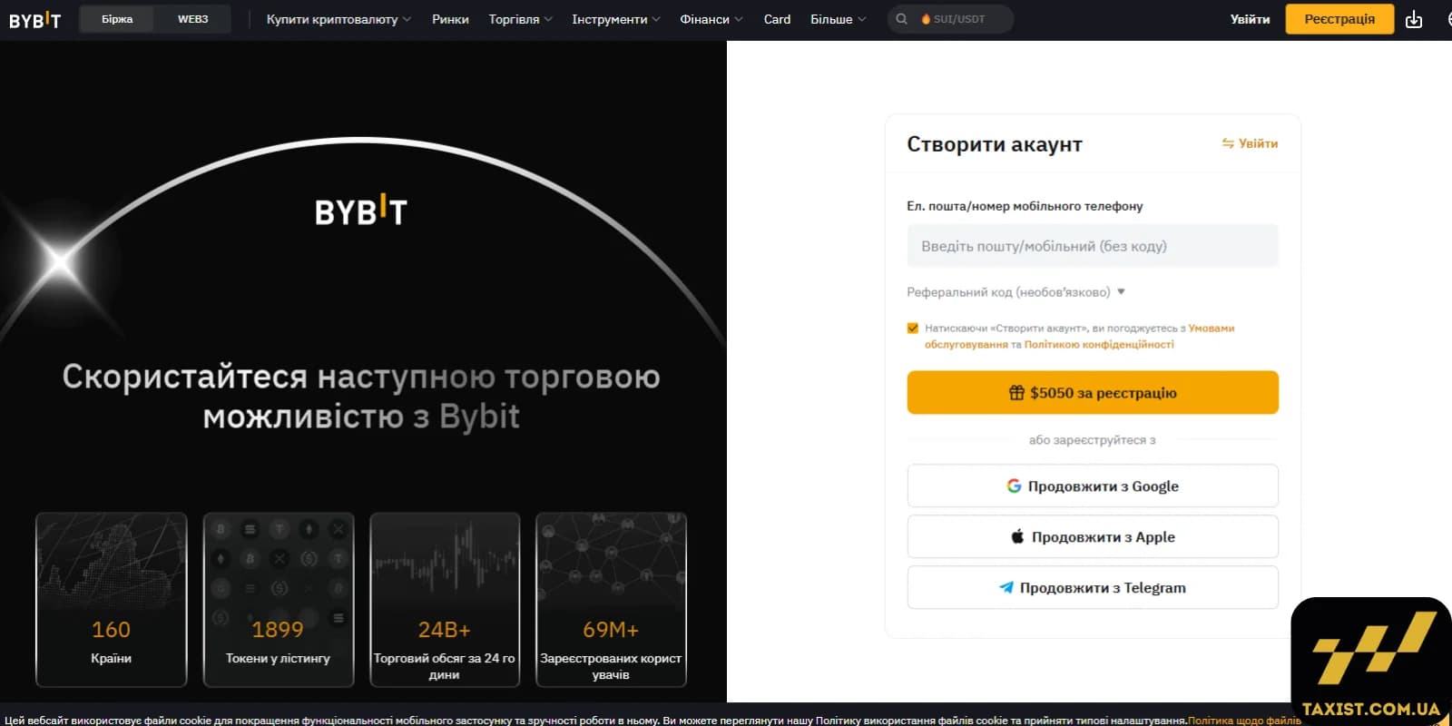
Task: Click the $5050 за реєстрацію button
Action: [x=1093, y=393]
